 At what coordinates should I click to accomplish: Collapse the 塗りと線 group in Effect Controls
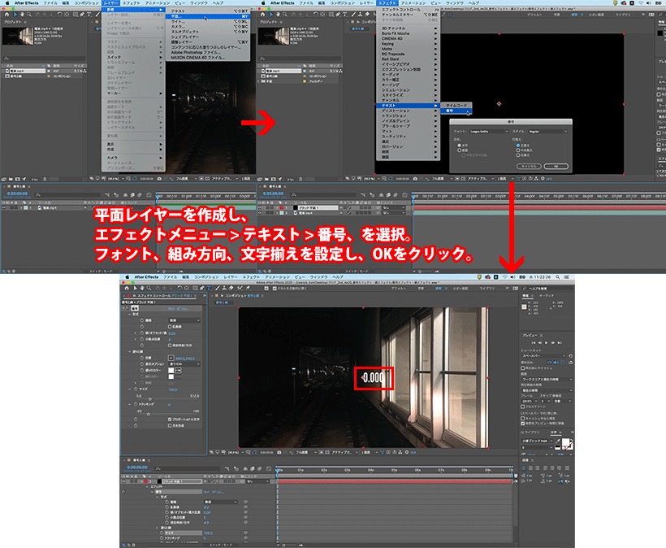tap(130, 351)
